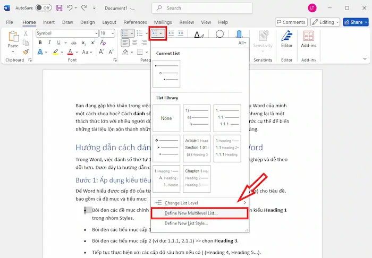Click the red font color button
The width and height of the screenshot is (372, 258).
pyautogui.click(x=70, y=52)
